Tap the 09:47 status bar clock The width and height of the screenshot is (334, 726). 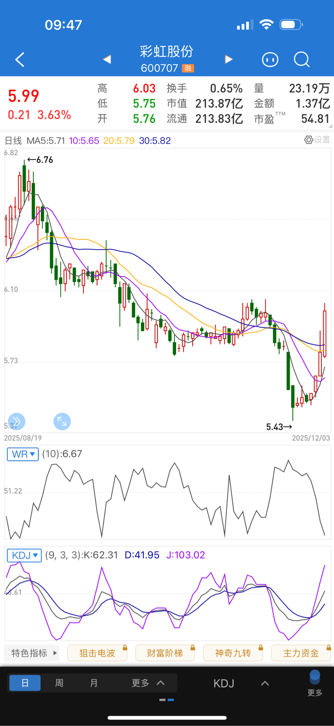click(x=63, y=25)
